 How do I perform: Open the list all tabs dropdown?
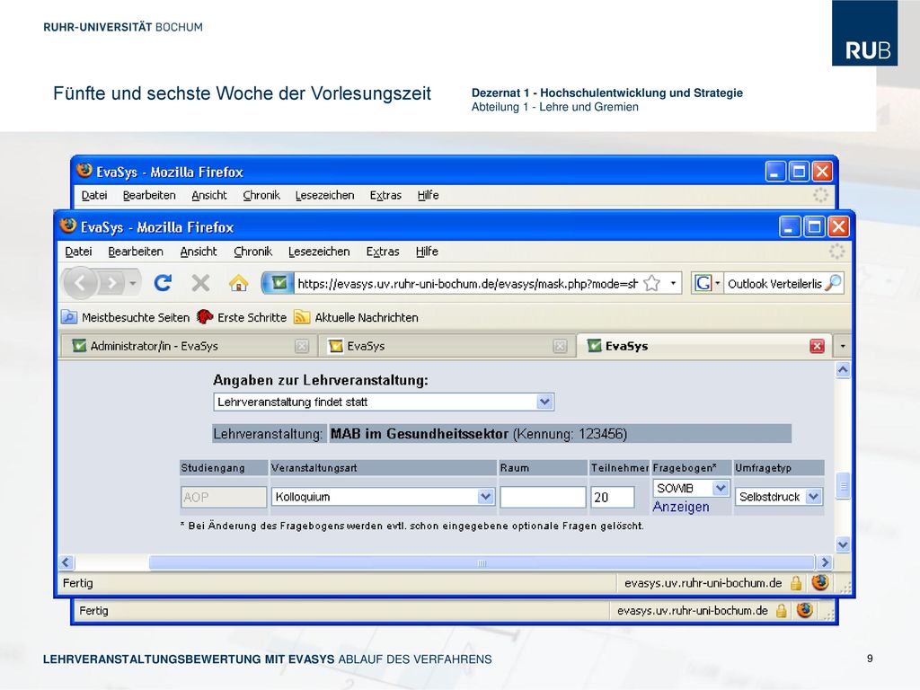843,346
